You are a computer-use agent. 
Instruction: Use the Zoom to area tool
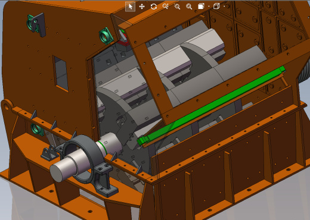click(177, 7)
